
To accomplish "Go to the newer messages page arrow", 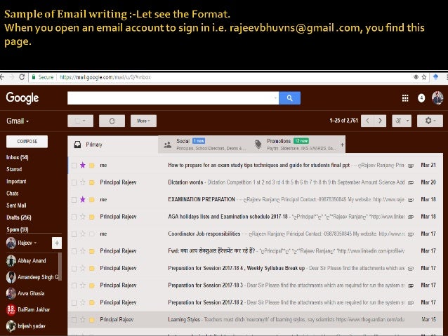I will click(x=367, y=121).
